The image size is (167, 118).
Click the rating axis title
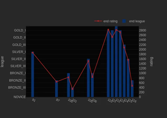click(x=152, y=62)
